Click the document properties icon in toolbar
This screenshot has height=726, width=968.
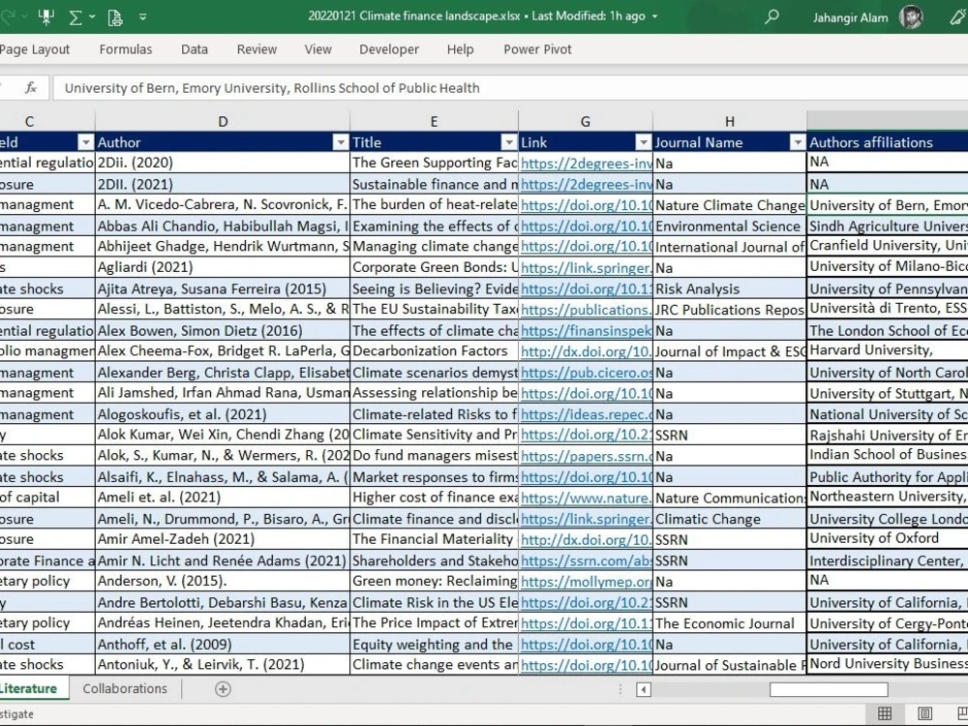pyautogui.click(x=115, y=16)
